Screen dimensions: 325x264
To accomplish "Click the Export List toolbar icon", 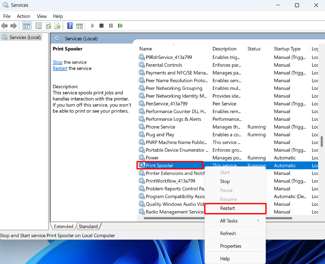I will (58, 26).
